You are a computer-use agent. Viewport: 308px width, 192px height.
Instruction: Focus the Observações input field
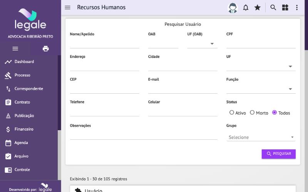(144, 135)
